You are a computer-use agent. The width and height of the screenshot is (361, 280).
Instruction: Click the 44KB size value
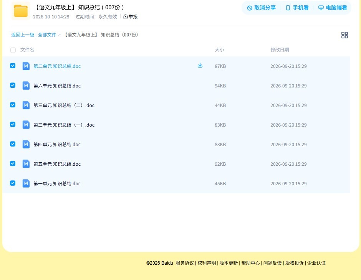coord(220,105)
